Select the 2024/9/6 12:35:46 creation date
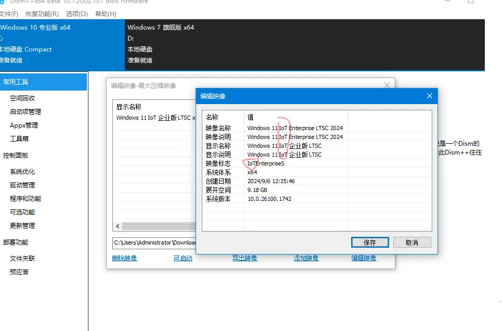This screenshot has width=502, height=331. coord(271,181)
